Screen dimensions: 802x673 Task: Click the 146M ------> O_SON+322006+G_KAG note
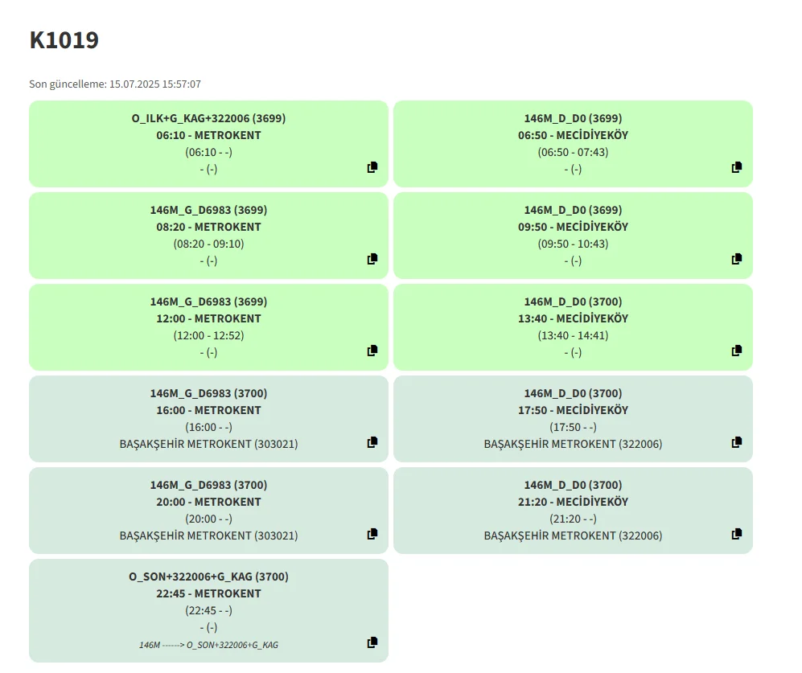[x=208, y=645]
